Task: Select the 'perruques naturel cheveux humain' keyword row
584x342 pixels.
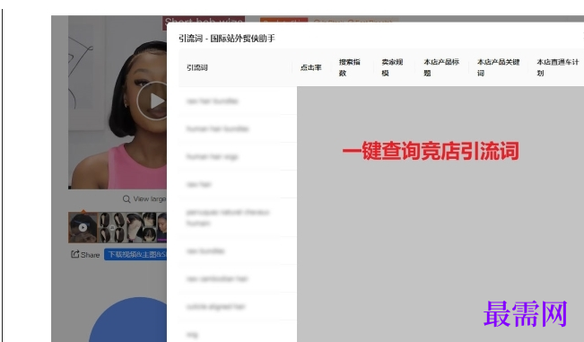Action: [238, 217]
